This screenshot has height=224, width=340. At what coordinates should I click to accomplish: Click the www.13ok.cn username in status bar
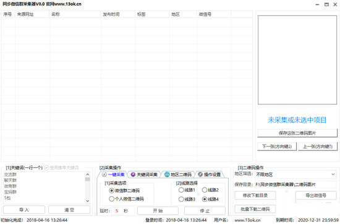click(x=248, y=220)
